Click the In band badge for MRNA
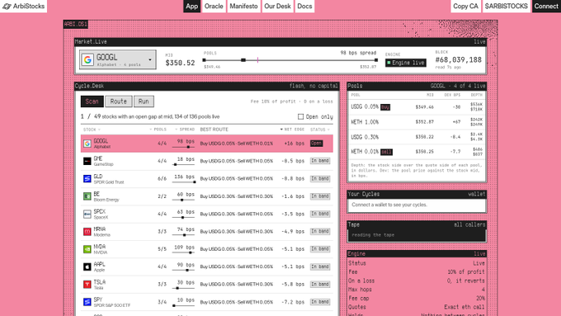The height and width of the screenshot is (316, 561). tap(320, 232)
